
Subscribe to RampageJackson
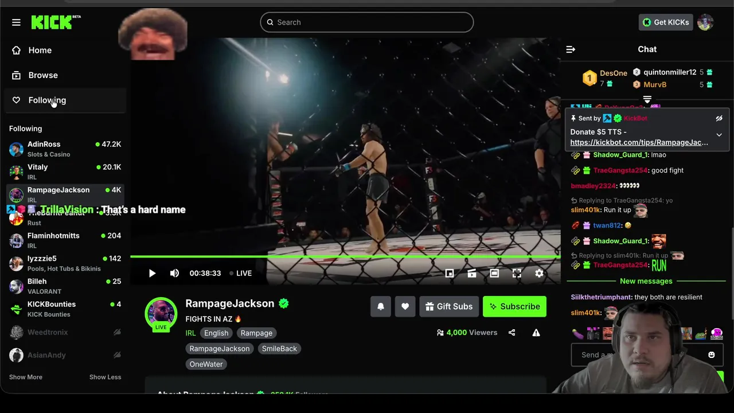point(514,306)
